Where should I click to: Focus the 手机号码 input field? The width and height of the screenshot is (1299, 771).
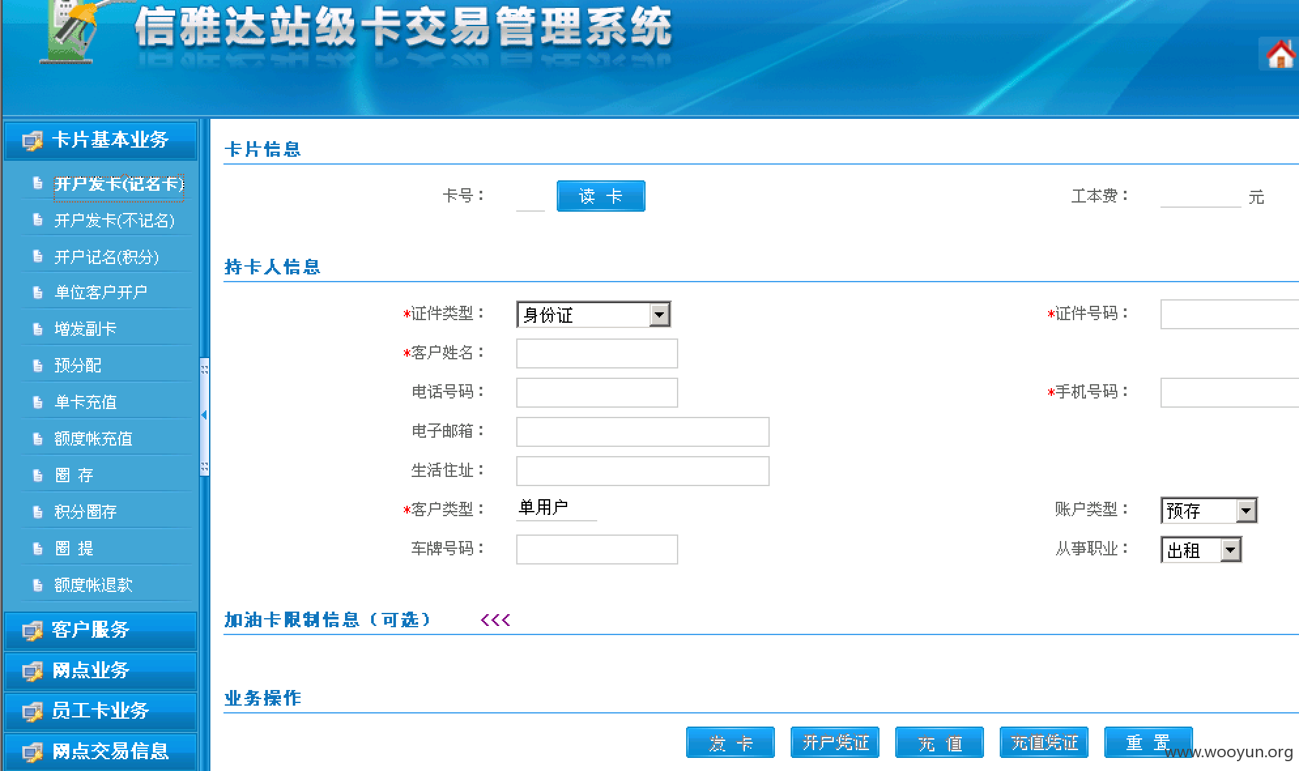click(1230, 393)
